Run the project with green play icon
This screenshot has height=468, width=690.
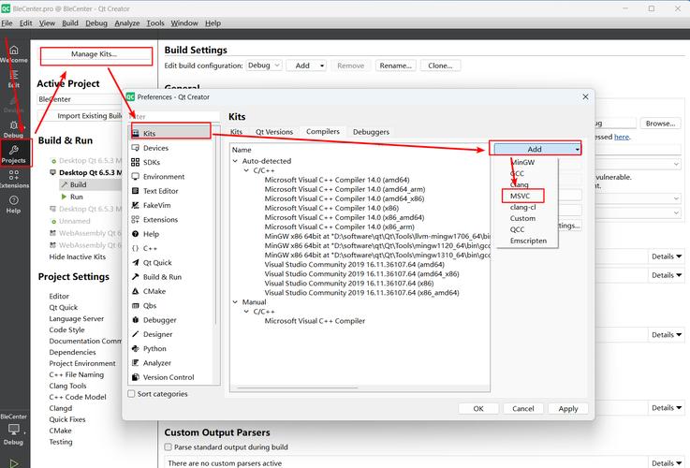point(14,462)
